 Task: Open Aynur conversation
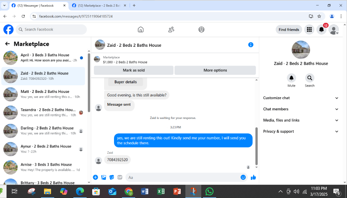point(43,149)
